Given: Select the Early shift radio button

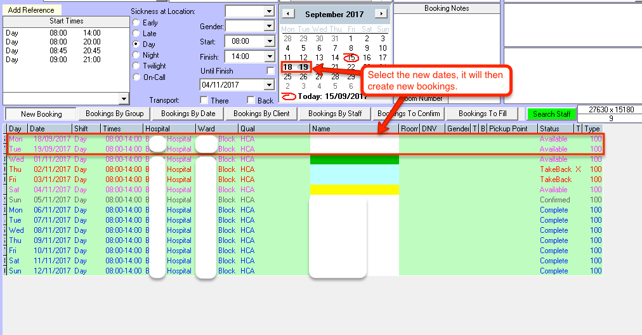Looking at the screenshot, I should pos(136,23).
